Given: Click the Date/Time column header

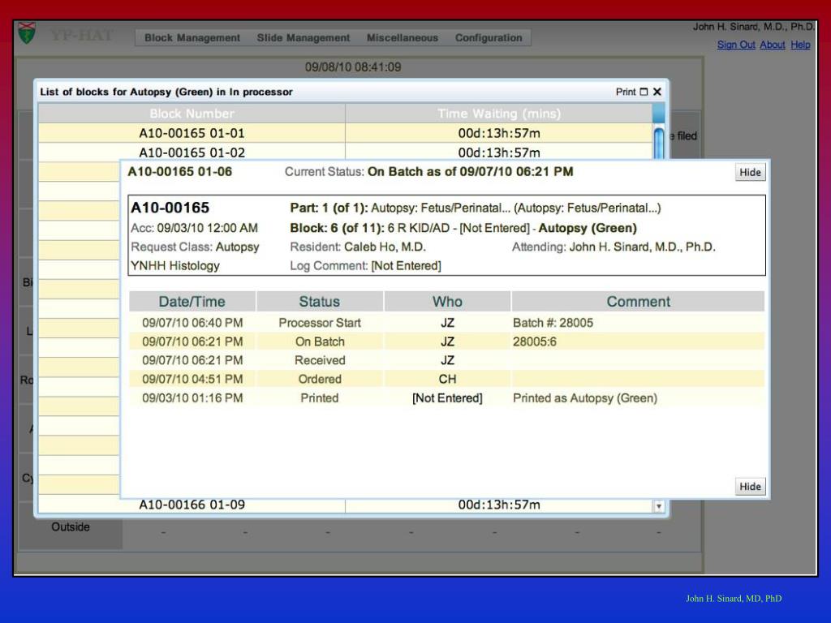Looking at the screenshot, I should (x=192, y=302).
